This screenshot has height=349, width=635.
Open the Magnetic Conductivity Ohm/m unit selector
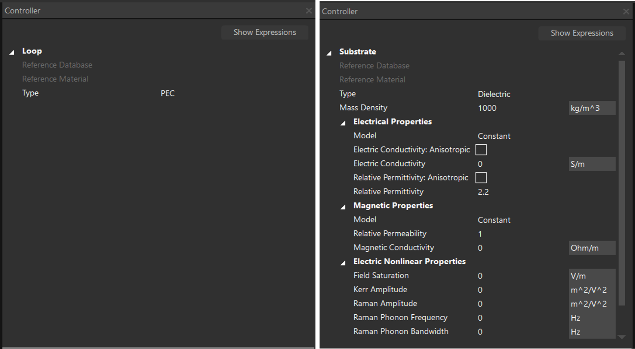coord(592,248)
